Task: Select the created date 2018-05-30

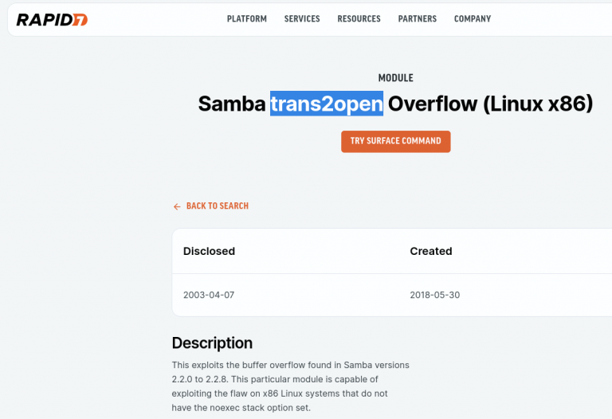Action: click(x=435, y=295)
